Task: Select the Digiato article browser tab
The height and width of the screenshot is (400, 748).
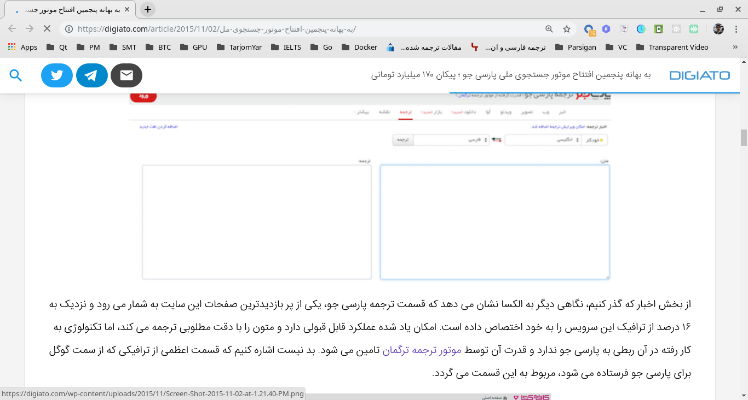Action: pyautogui.click(x=70, y=10)
